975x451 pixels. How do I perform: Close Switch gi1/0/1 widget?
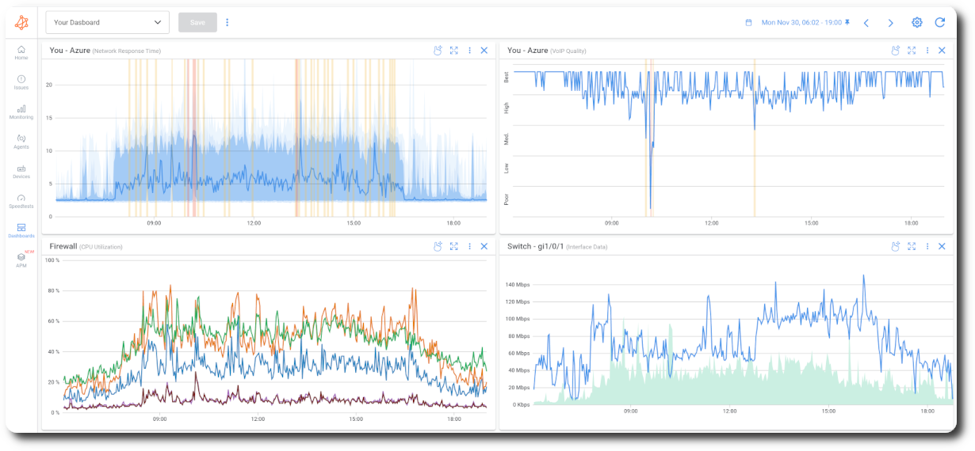[x=942, y=246]
